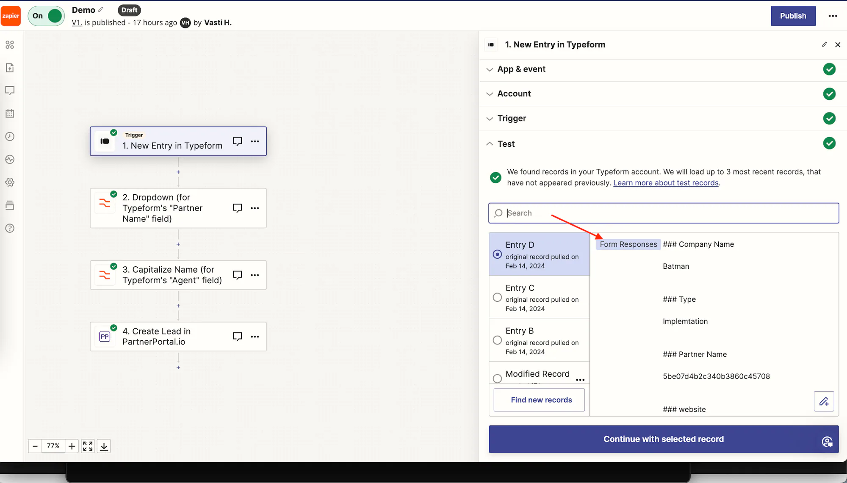Add step after the Dropdown step
Image resolution: width=847 pixels, height=483 pixels.
(178, 244)
